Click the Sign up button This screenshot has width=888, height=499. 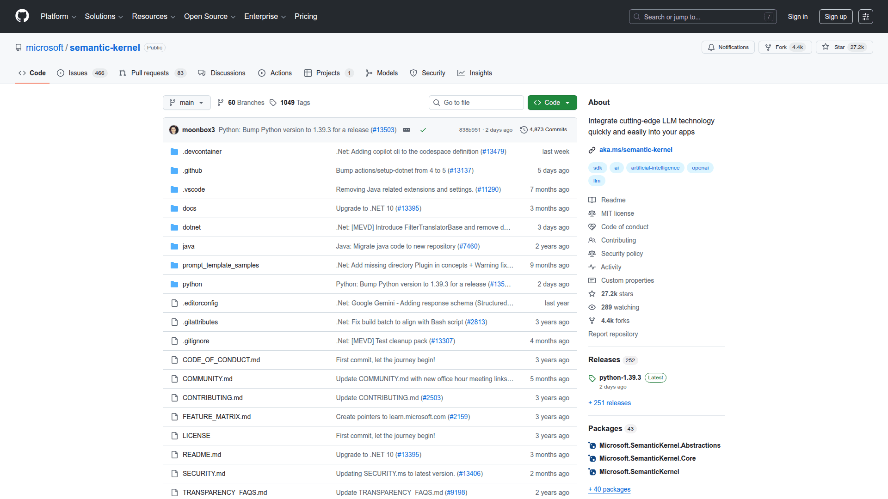pos(835,17)
